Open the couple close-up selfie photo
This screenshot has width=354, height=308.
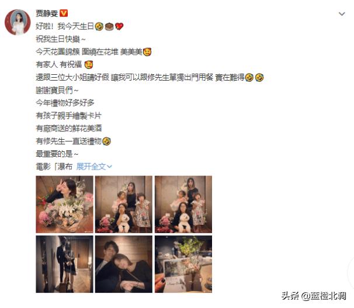click(124, 264)
